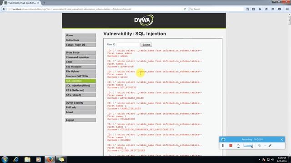Click the 'Surname: COLUMN_PRIVILEGES' result text
The image size is (291, 163).
pos(126,151)
